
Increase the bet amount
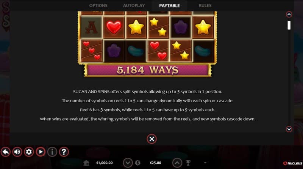[177, 163]
